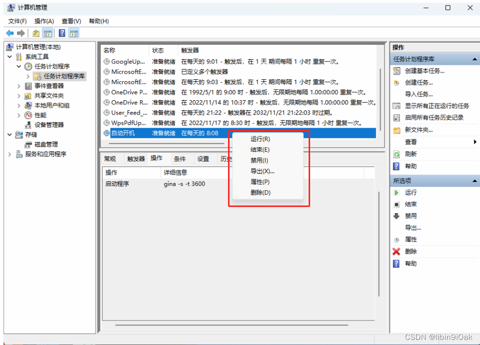The width and height of the screenshot is (480, 345).
Task: Click the New Folder (新文件夹) icon
Action: pyautogui.click(x=396, y=130)
